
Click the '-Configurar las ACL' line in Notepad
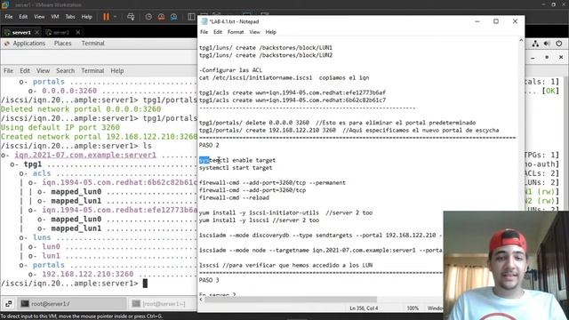click(230, 70)
